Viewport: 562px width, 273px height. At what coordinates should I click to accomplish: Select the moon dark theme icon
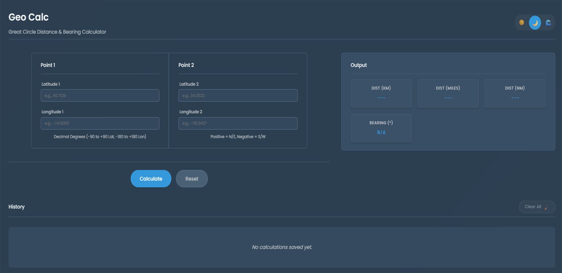tap(535, 23)
